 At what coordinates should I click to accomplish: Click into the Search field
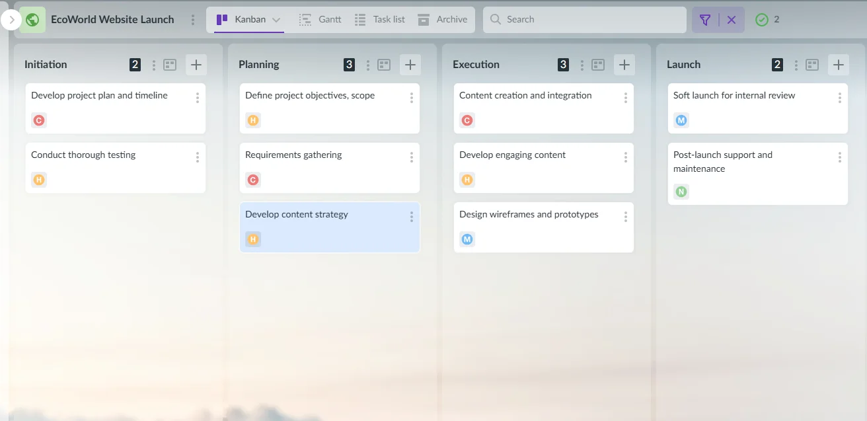tap(588, 20)
